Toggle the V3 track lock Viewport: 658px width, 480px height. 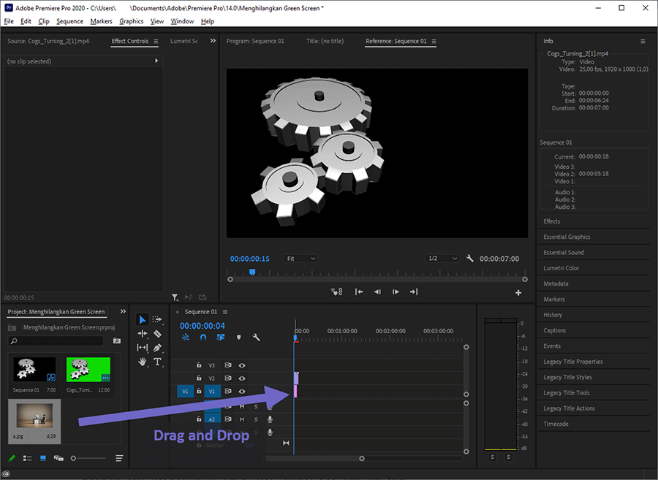[x=199, y=365]
